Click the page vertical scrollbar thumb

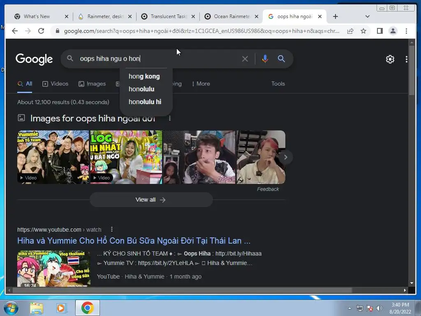tap(412, 70)
